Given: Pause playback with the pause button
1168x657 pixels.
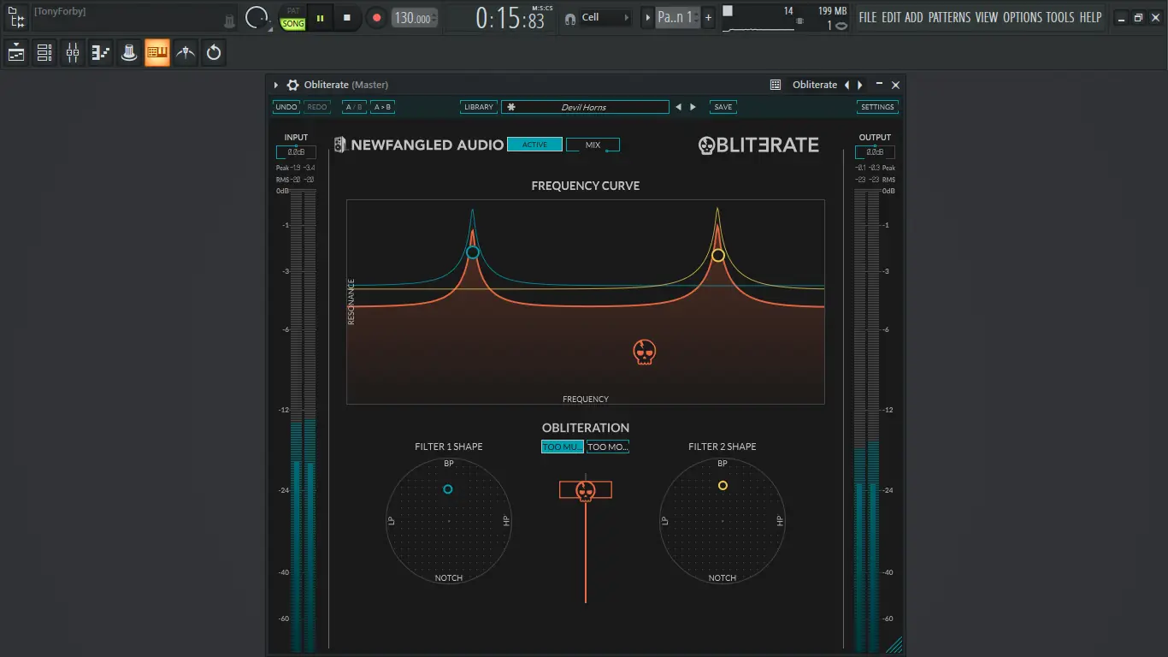Looking at the screenshot, I should [321, 17].
